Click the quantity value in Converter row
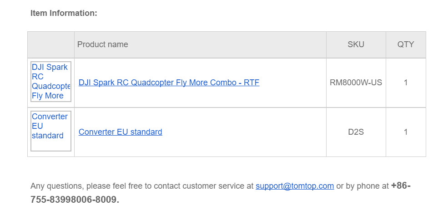438x210 pixels. pyautogui.click(x=406, y=132)
